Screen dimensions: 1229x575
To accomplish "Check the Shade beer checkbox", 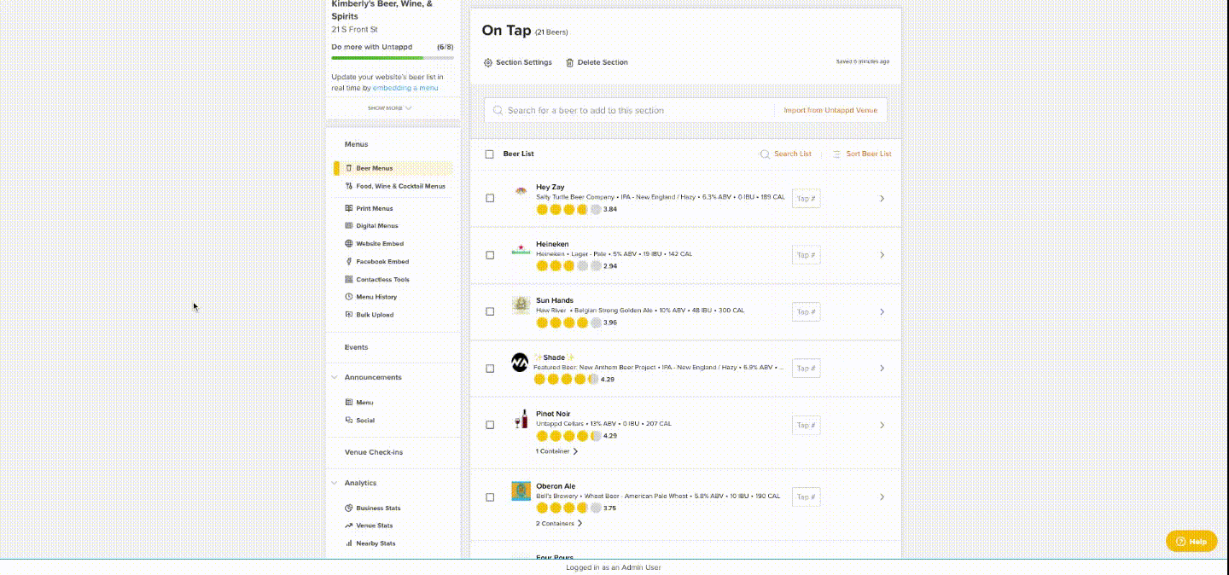I will coord(490,369).
